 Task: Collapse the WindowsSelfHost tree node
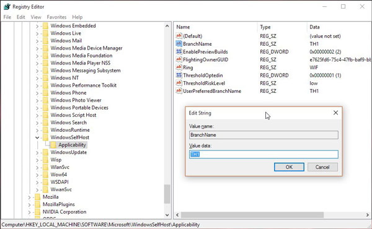tap(37, 137)
